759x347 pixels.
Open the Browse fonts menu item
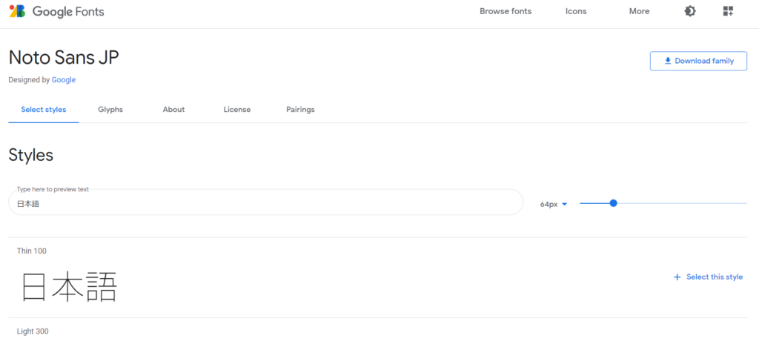pyautogui.click(x=506, y=11)
